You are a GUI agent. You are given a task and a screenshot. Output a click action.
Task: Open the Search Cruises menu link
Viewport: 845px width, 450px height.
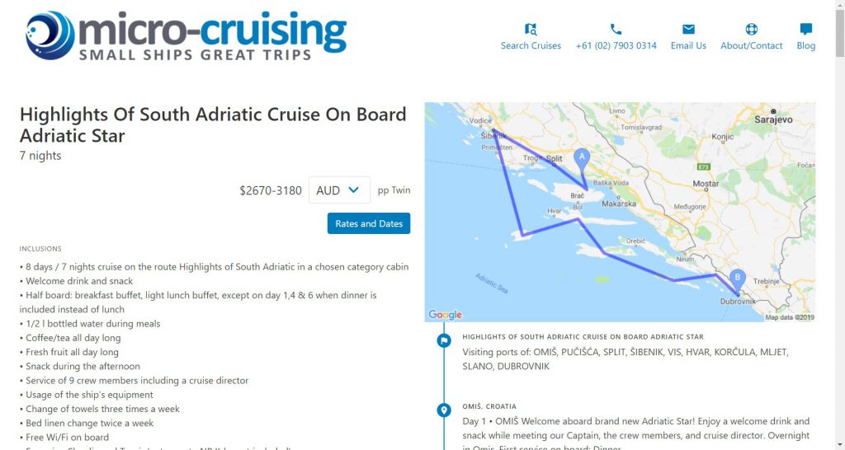pos(531,46)
